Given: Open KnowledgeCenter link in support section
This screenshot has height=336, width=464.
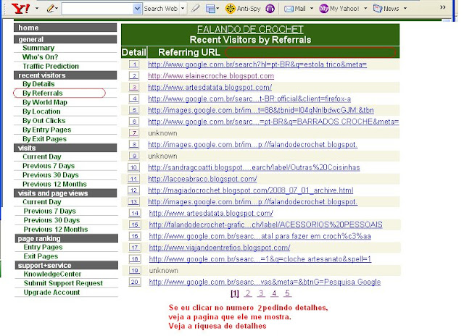Looking at the screenshot, I should (x=52, y=274).
